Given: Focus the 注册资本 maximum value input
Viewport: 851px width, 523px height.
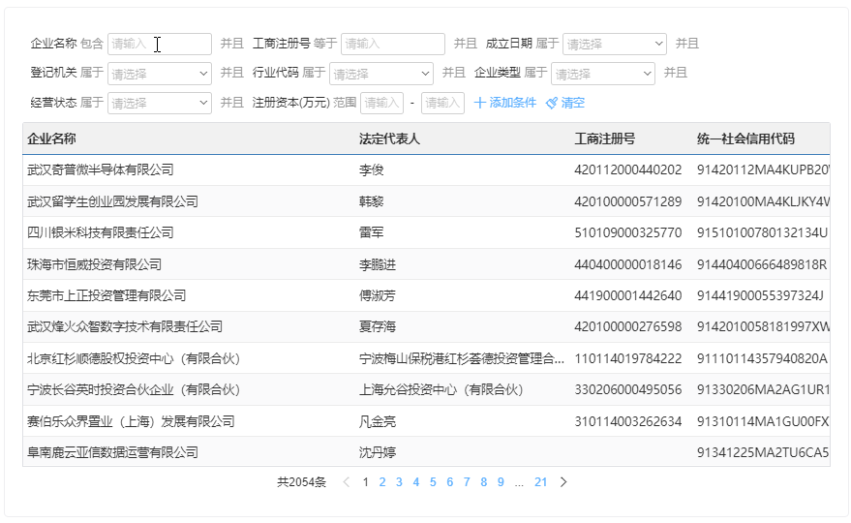Looking at the screenshot, I should click(442, 103).
